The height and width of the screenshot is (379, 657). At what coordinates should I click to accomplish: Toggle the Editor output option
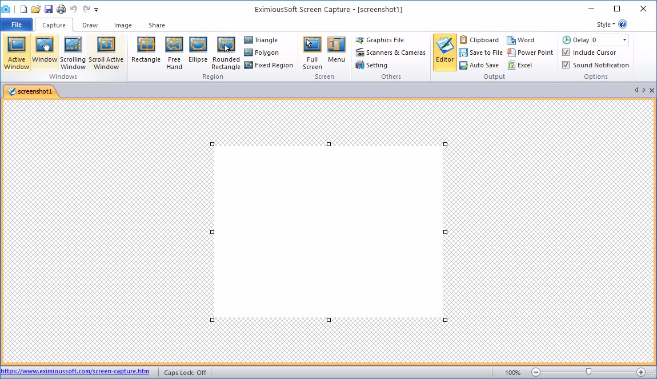coord(444,53)
